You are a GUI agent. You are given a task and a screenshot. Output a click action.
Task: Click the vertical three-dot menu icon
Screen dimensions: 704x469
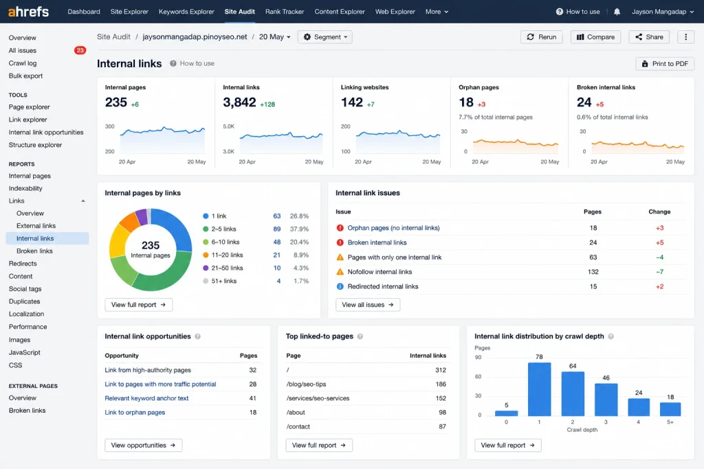click(x=685, y=37)
